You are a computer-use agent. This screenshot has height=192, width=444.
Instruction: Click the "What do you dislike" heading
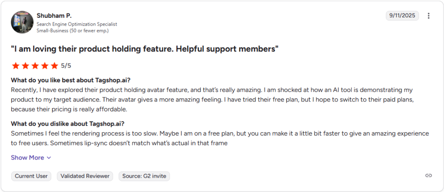68,124
